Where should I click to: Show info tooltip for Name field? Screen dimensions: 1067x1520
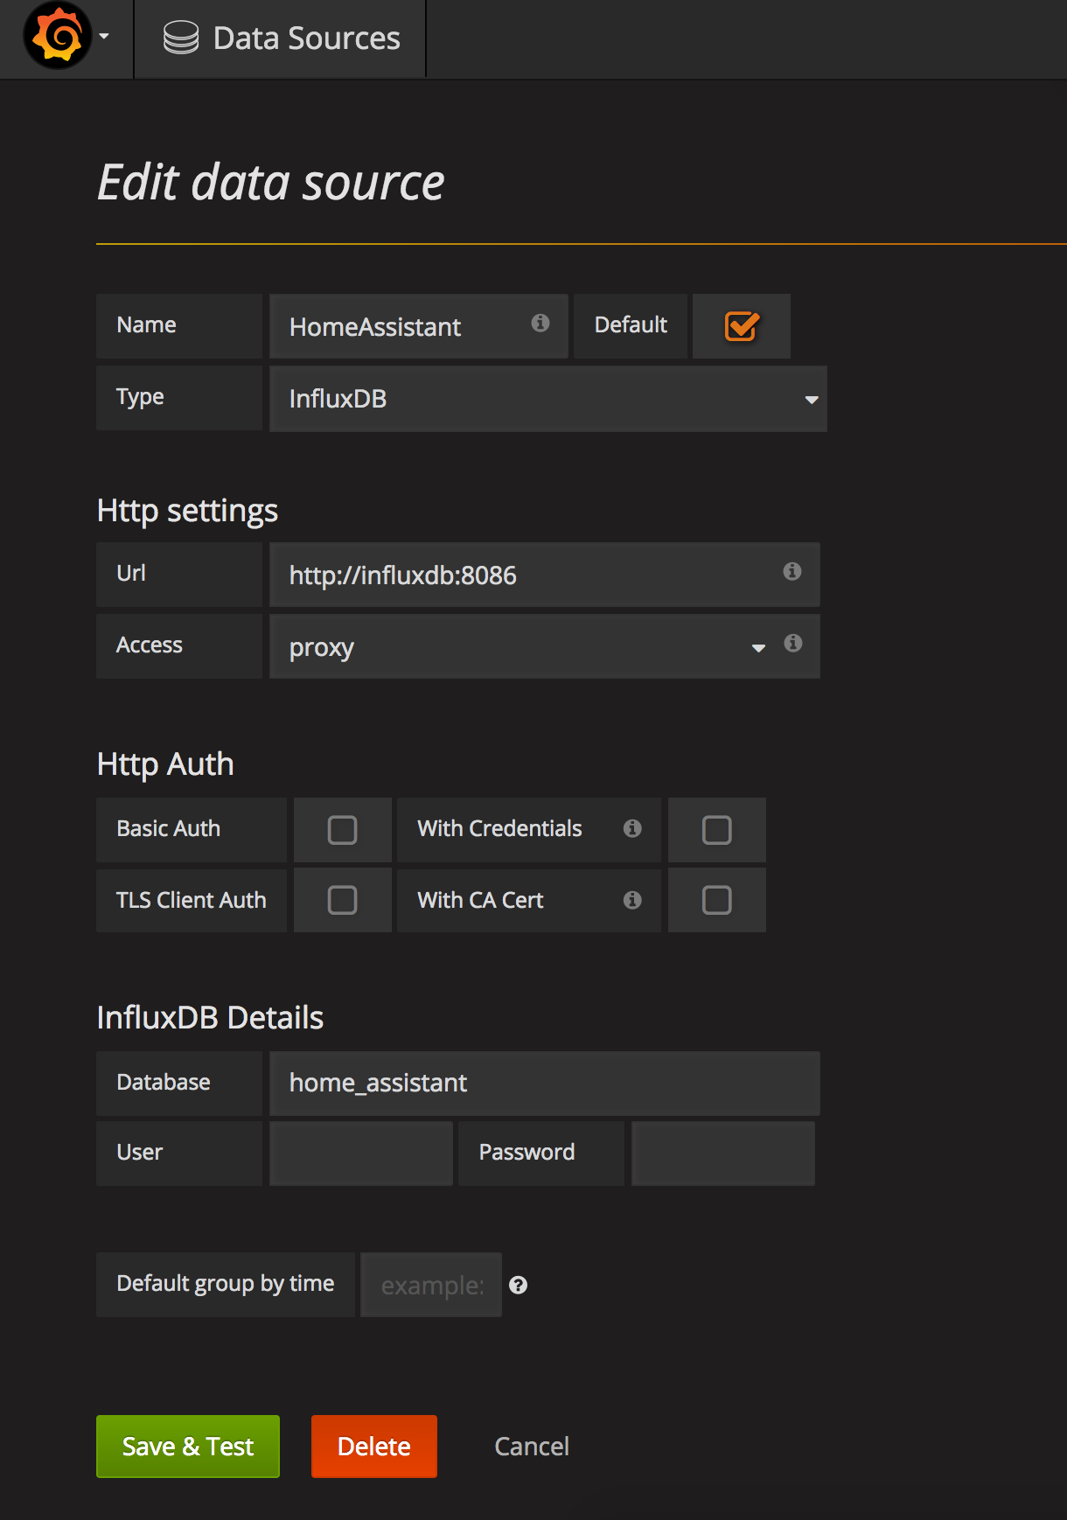(x=540, y=324)
